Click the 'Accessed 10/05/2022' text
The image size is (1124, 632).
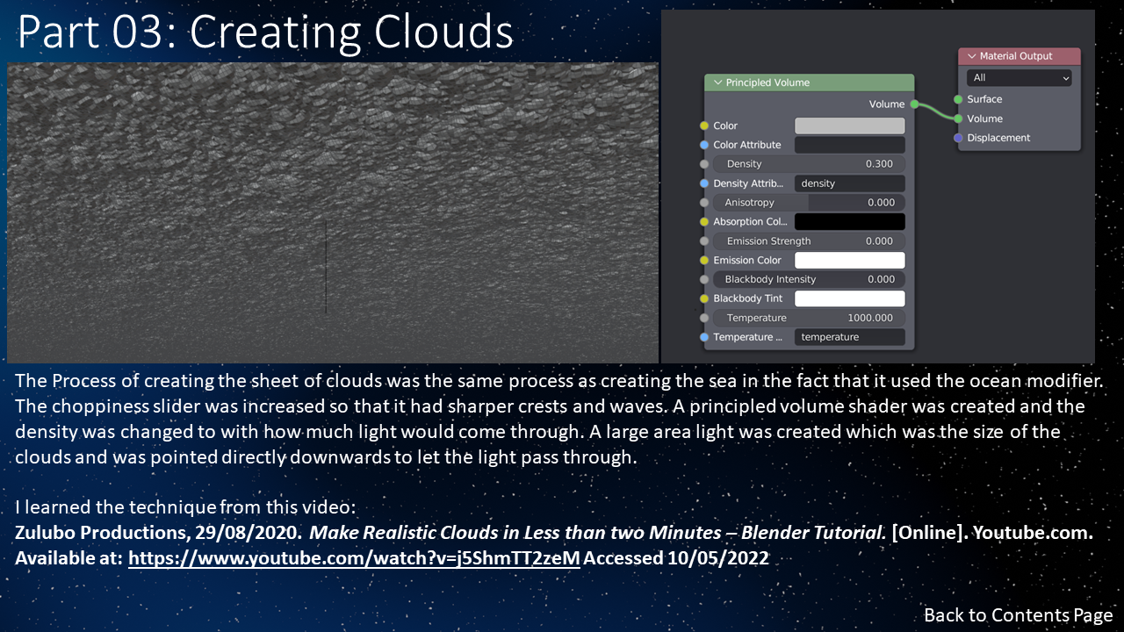click(x=676, y=558)
